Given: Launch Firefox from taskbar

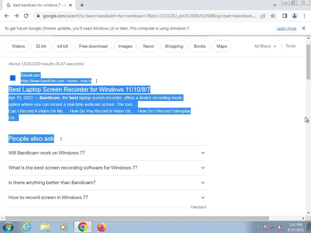Looking at the screenshot, I should 101,227.
